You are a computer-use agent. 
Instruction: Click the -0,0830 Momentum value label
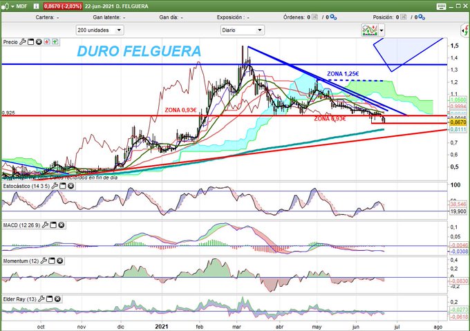pyautogui.click(x=459, y=281)
